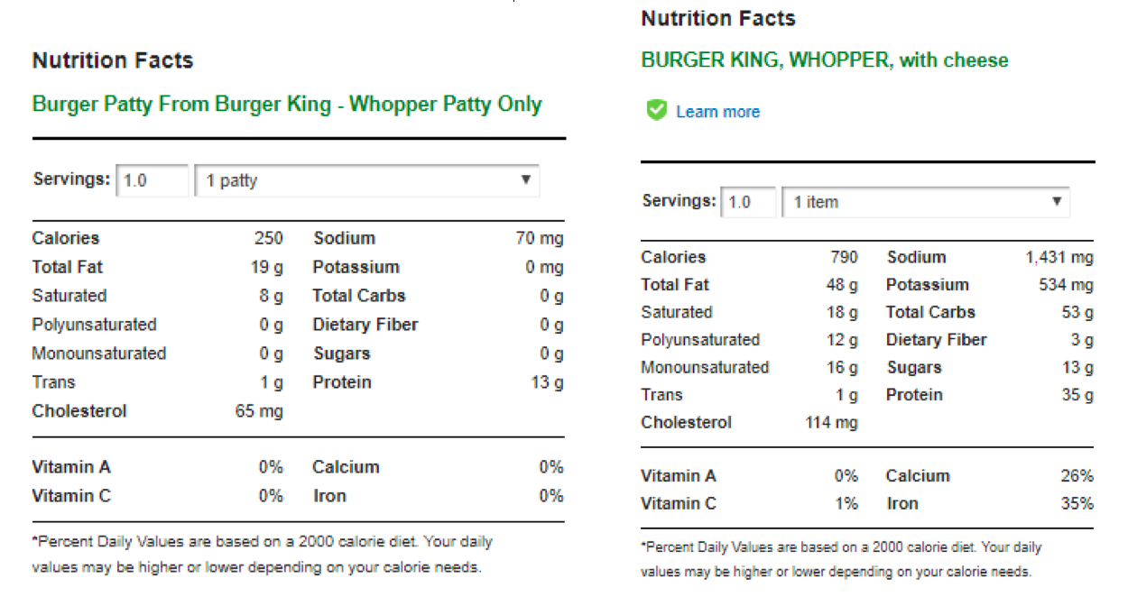
Task: Click the Whopper Patty Only green title
Action: (287, 105)
